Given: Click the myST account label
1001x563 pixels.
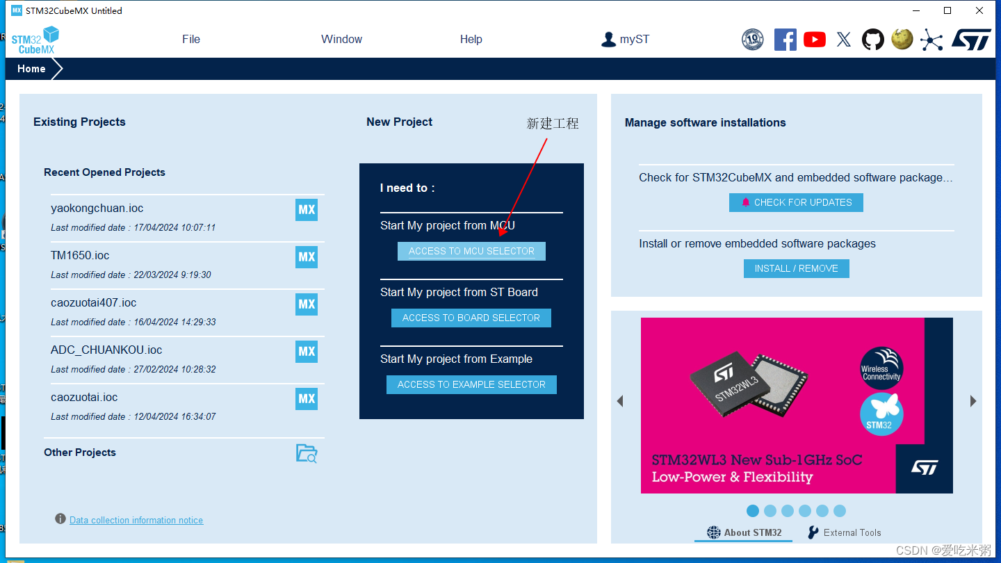Looking at the screenshot, I should coord(635,40).
